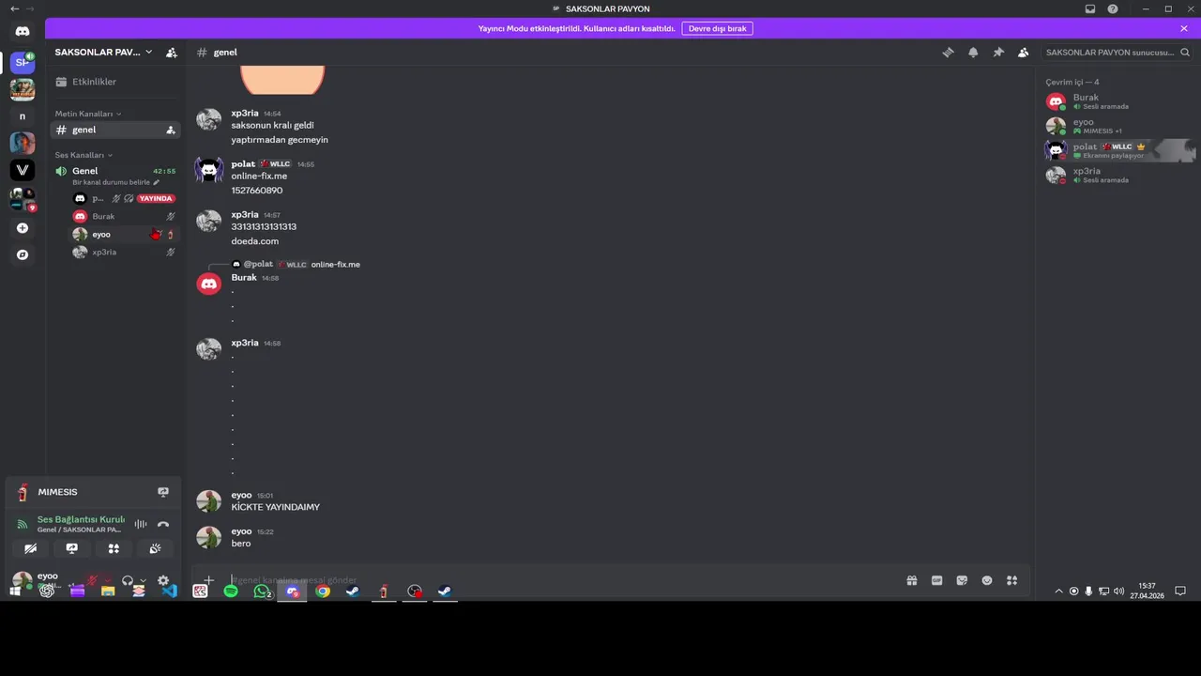The width and height of the screenshot is (1201, 676).
Task: Open Discover servers compass icon
Action: 23,254
